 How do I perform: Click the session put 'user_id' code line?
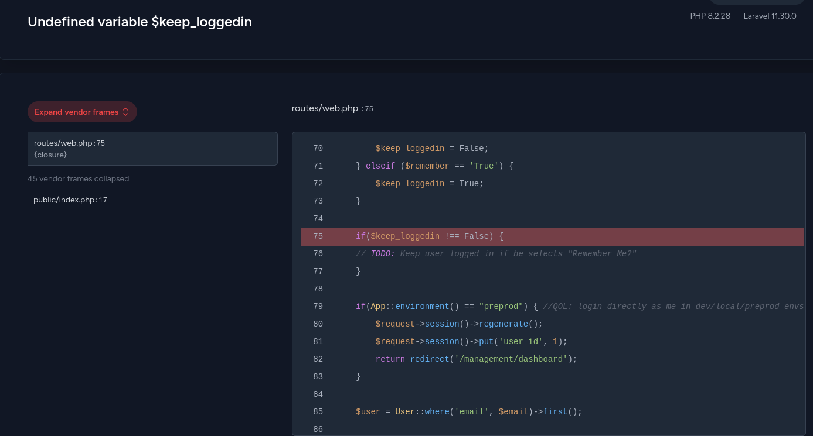coord(471,342)
